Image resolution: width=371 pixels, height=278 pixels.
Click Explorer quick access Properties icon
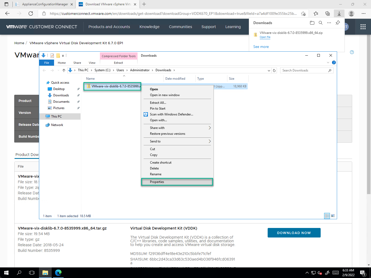[52, 56]
